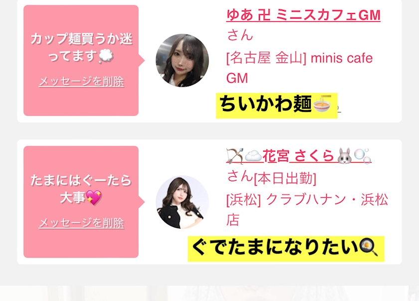Click the brown wavy-haired girl avatar thumbnail
This screenshot has width=419, height=301.
(182, 202)
